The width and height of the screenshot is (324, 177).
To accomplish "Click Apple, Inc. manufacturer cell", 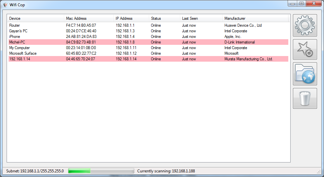I will 233,37.
